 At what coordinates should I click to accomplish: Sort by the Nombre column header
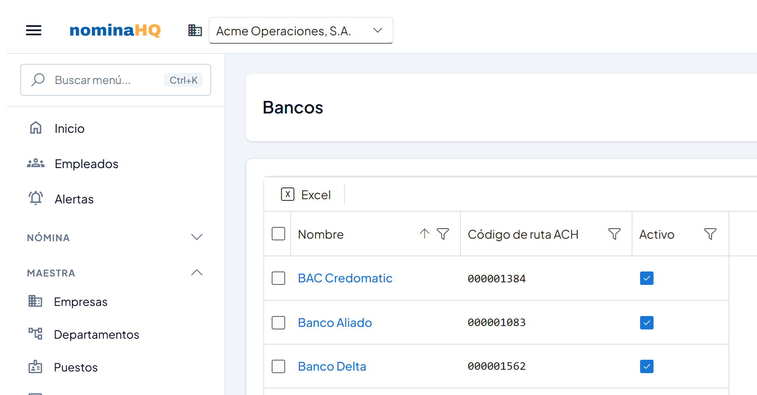point(321,234)
